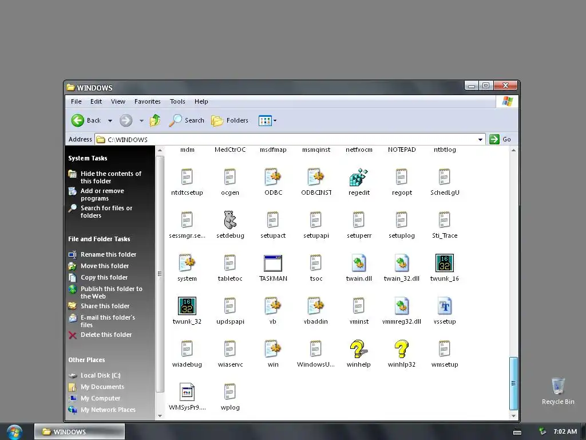Select the vssetup font file icon
The height and width of the screenshot is (440, 586).
point(444,306)
